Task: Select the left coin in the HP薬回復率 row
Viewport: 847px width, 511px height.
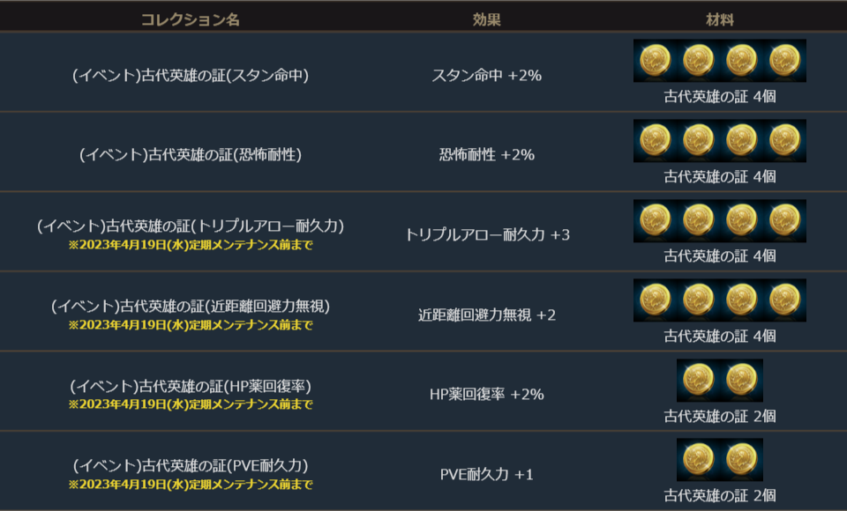Action: [x=698, y=381]
